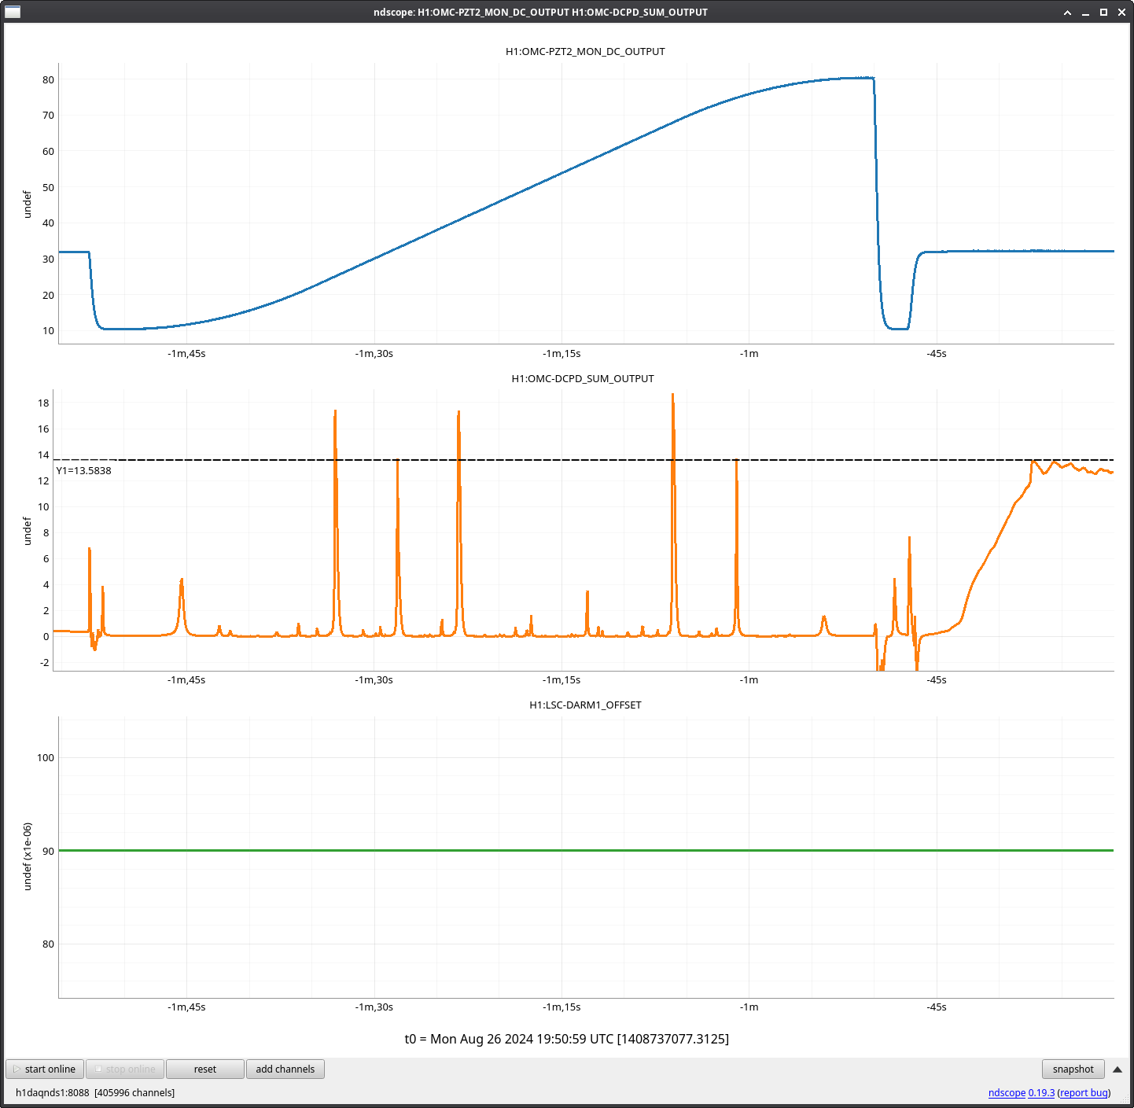The width and height of the screenshot is (1134, 1108).
Task: Open the window menu icon in title bar
Action: tap(12, 12)
